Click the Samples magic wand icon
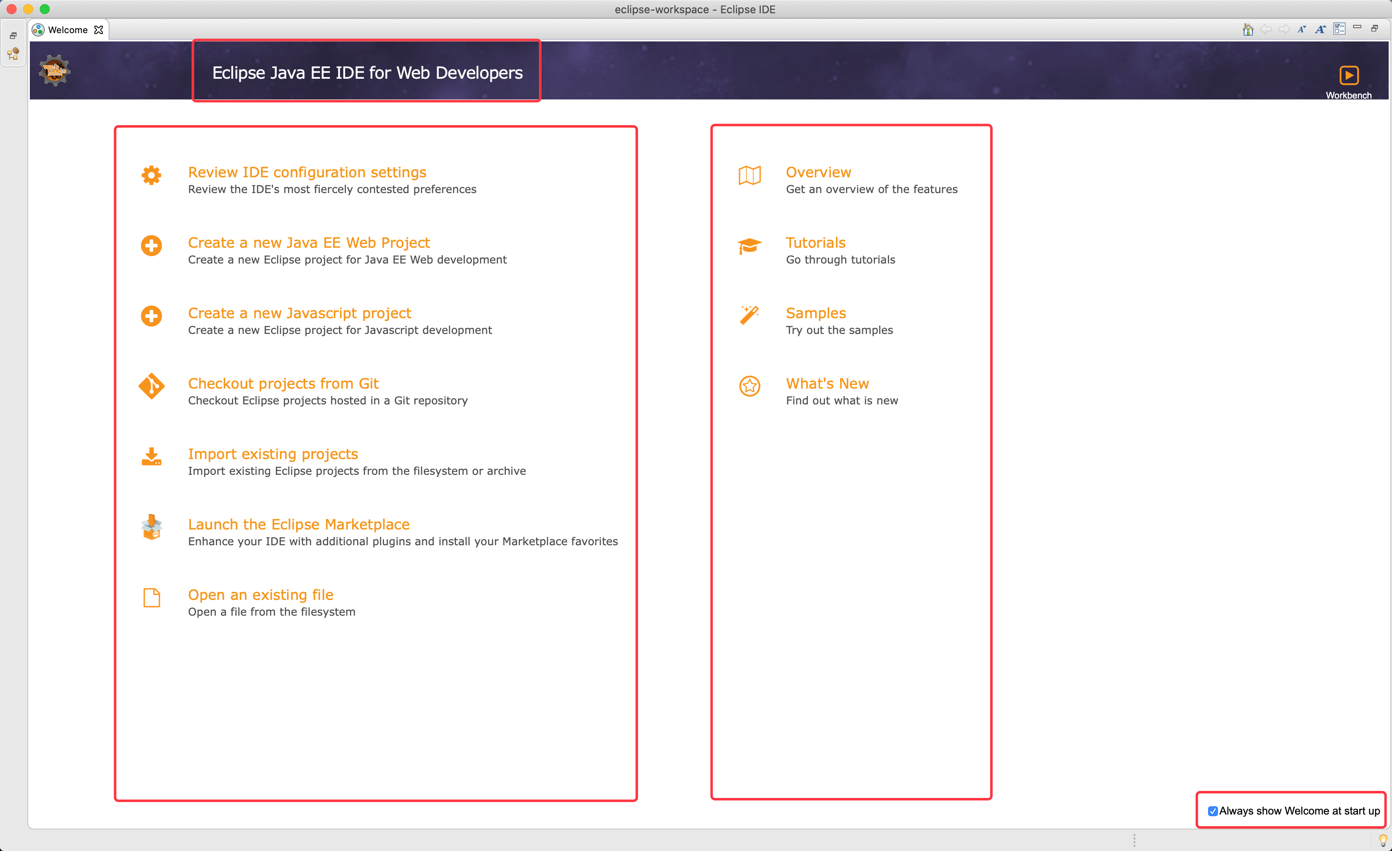1392x851 pixels. (750, 315)
